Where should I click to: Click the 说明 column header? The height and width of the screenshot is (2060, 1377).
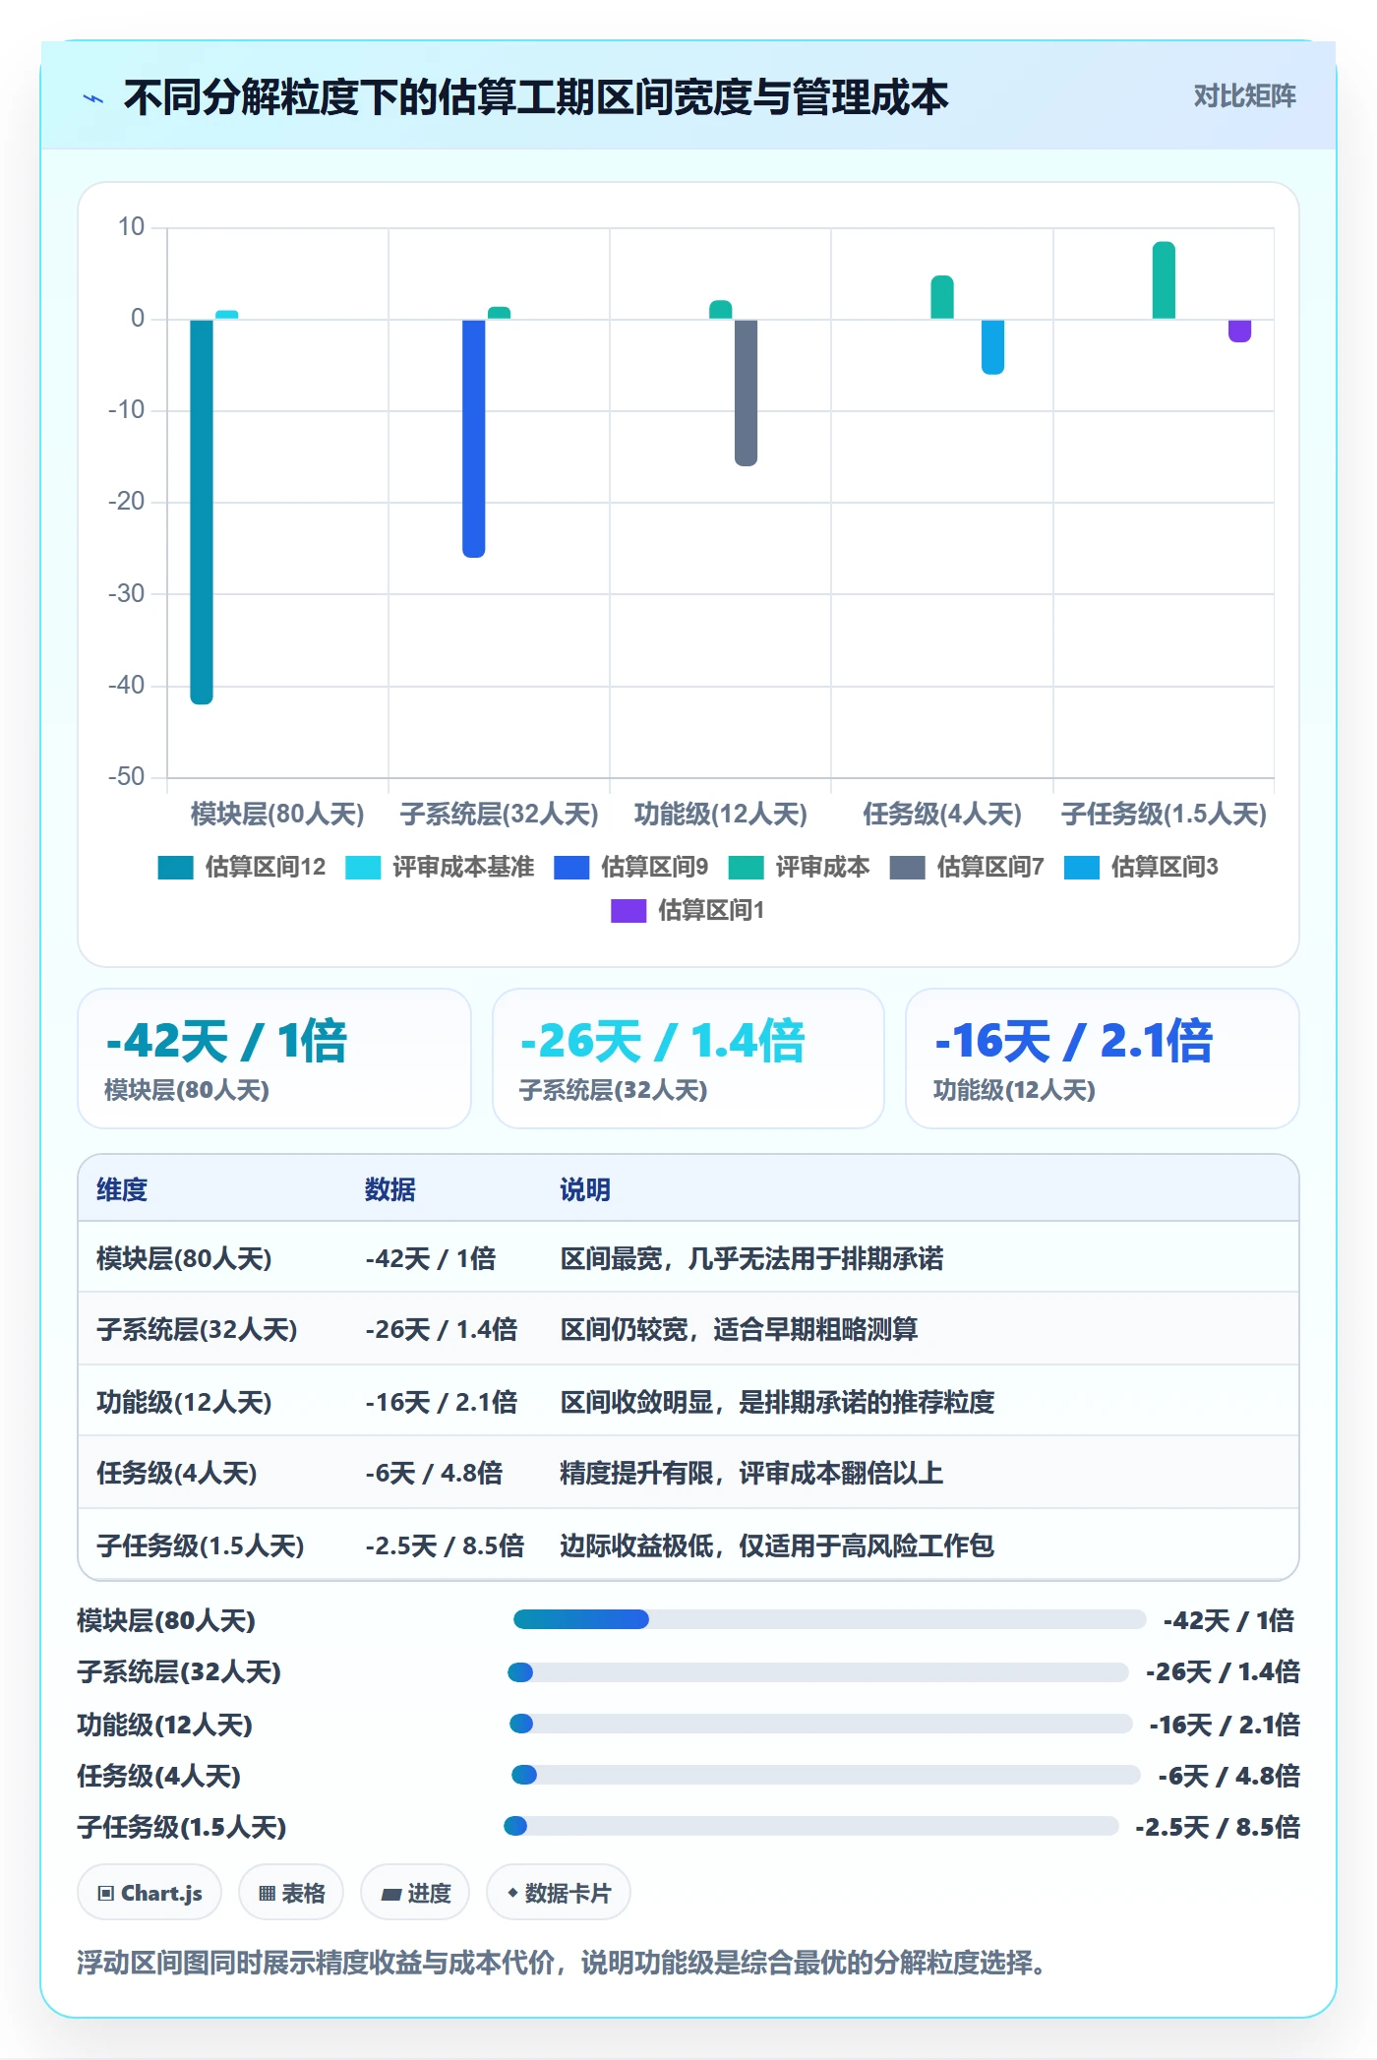585,1189
